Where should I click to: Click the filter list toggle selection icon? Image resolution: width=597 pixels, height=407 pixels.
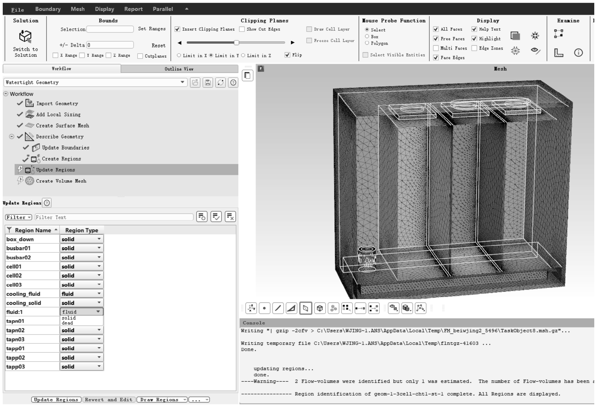pyautogui.click(x=202, y=216)
